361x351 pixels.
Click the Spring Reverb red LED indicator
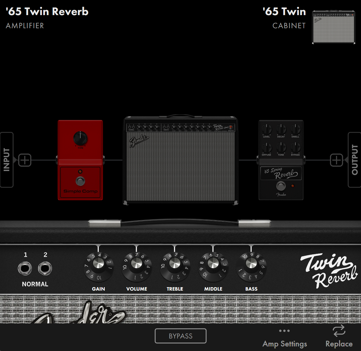click(292, 186)
